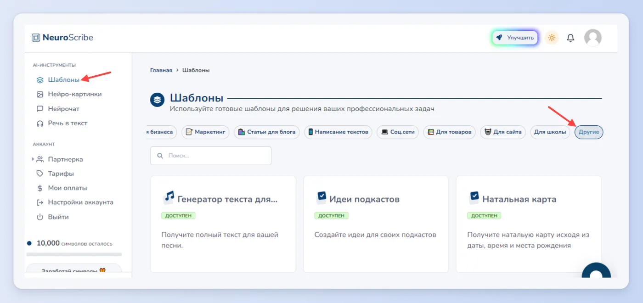Switch to the Соц.сети category filter

click(x=398, y=132)
